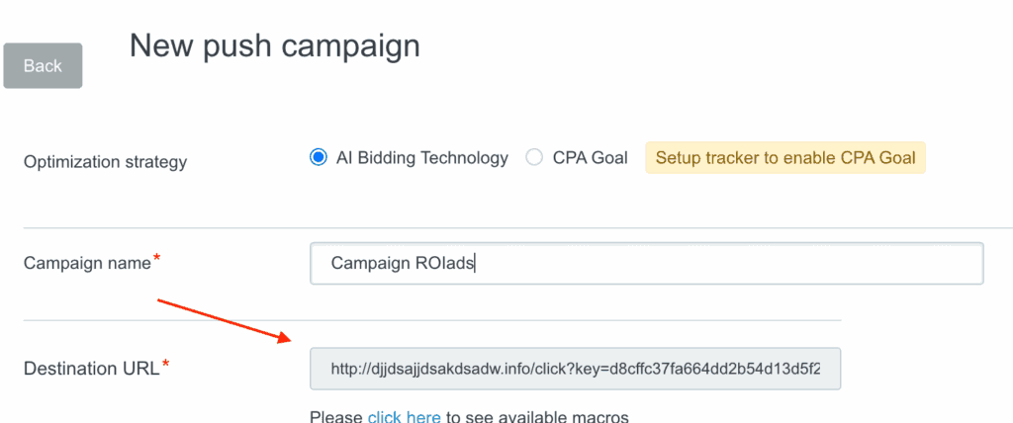Click the CPA Goal label text
The width and height of the screenshot is (1013, 423).
[x=591, y=157]
